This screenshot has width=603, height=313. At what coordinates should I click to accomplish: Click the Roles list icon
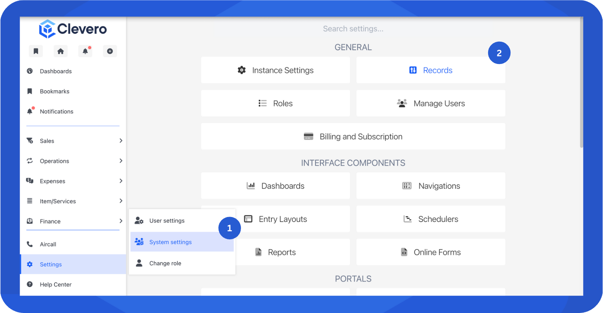coord(263,103)
